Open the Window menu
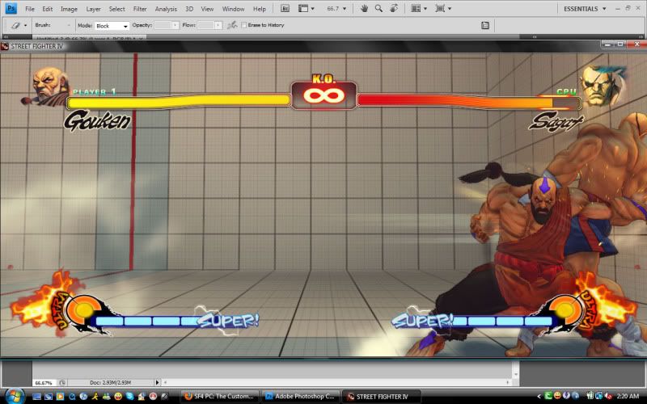 [233, 9]
